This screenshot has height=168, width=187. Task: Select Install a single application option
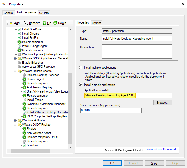(81, 85)
